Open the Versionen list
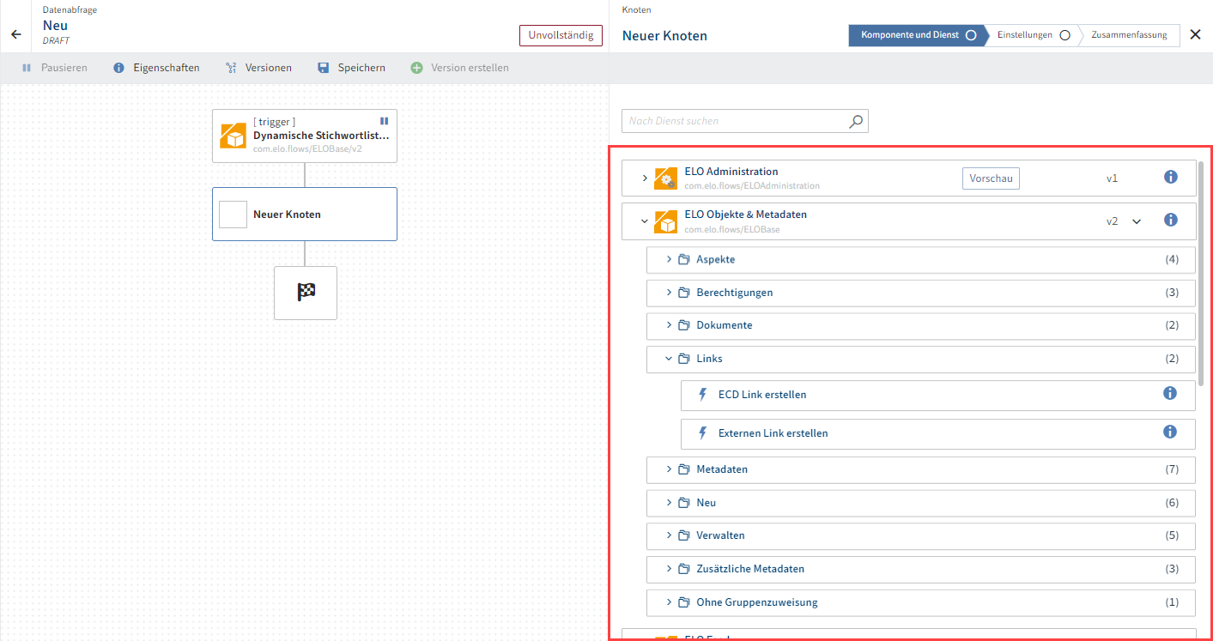 click(x=258, y=68)
